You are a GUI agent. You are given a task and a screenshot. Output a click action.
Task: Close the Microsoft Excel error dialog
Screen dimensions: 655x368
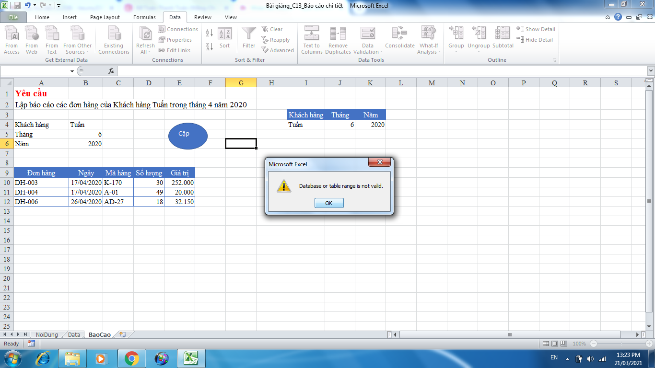point(379,162)
